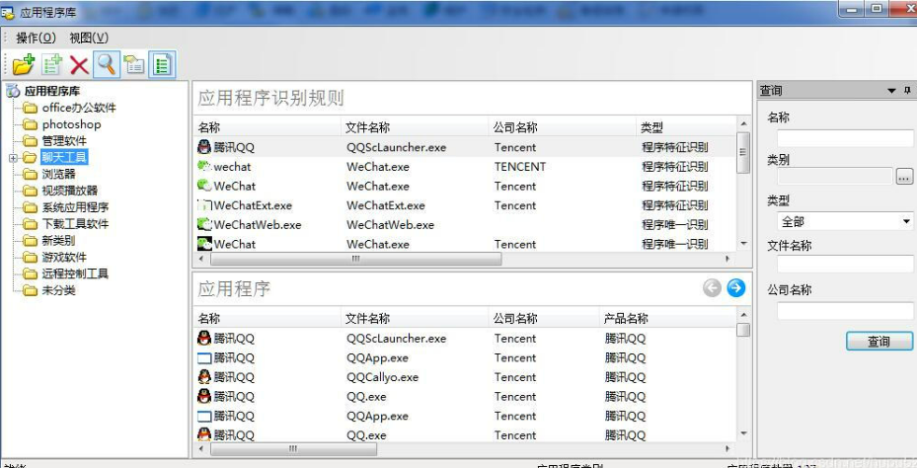Click rules list scroll-right arrow

coord(727,259)
